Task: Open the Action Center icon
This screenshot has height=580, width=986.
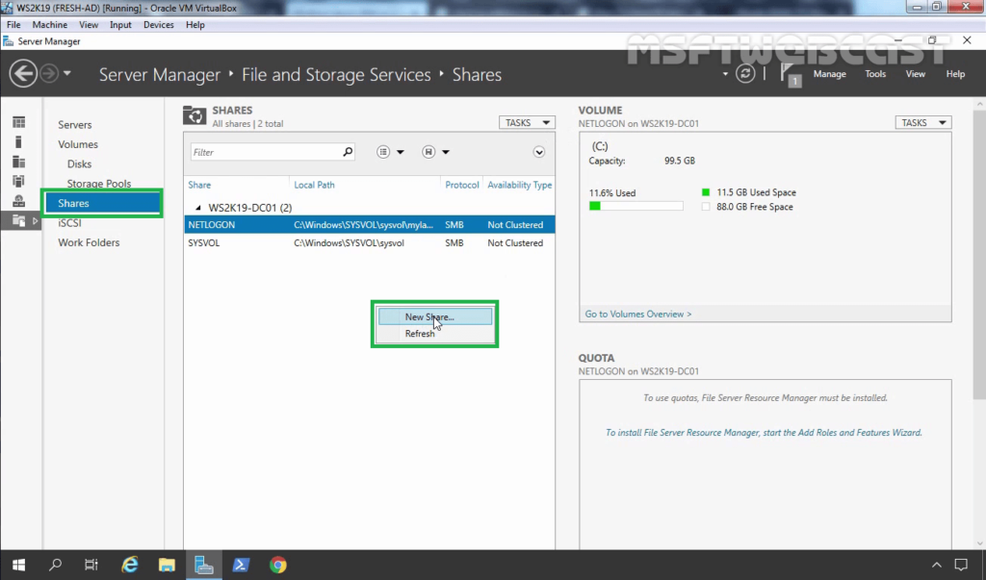Action: click(x=961, y=565)
